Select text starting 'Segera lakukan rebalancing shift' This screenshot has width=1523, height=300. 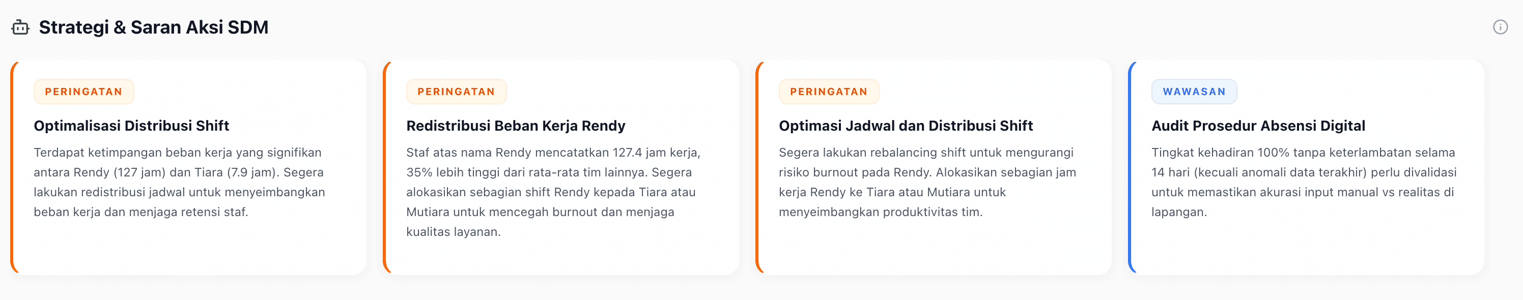coord(927,182)
